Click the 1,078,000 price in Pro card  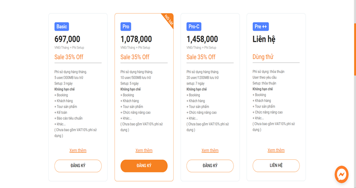coord(136,39)
